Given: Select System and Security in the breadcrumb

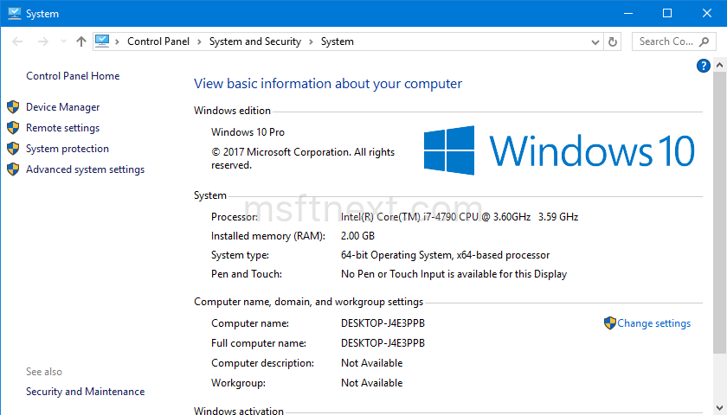Looking at the screenshot, I should [255, 41].
